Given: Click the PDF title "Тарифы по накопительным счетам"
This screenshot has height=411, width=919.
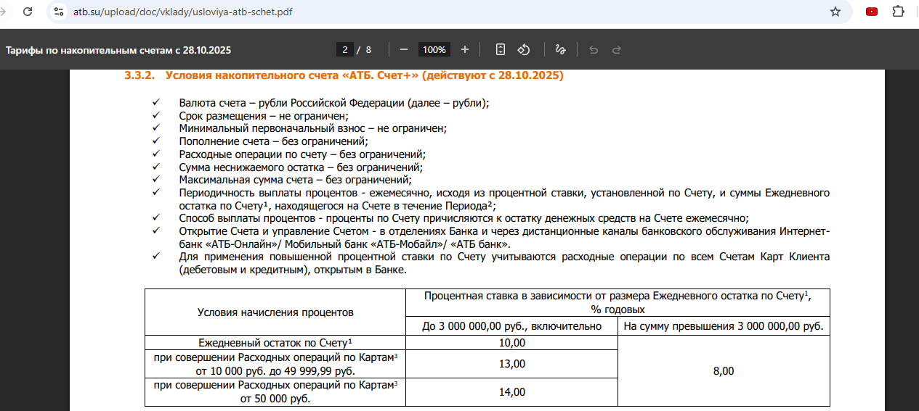Looking at the screenshot, I should pyautogui.click(x=118, y=50).
